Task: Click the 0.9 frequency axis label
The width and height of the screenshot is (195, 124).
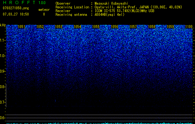Action: [2, 71]
